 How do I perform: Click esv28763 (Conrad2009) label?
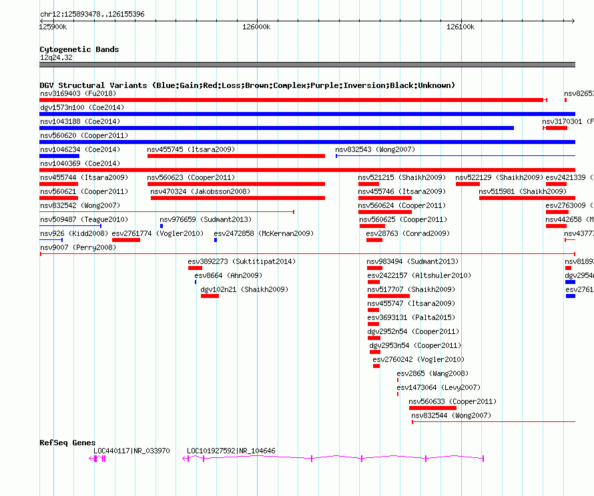408,233
